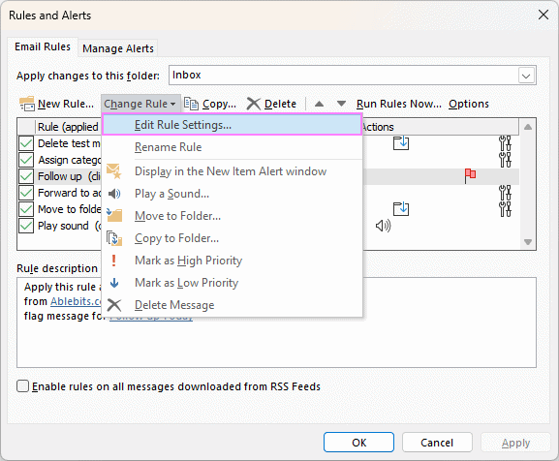The image size is (559, 461).
Task: Click the Copy rule icon
Action: (192, 104)
